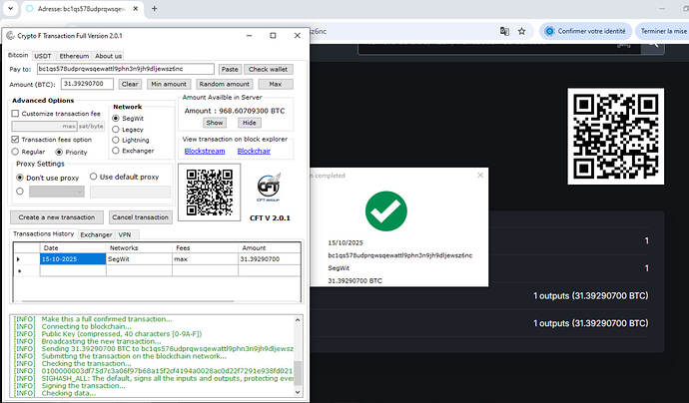The height and width of the screenshot is (403, 689).
Task: Select the Lightning network radio button
Action: pyautogui.click(x=117, y=141)
